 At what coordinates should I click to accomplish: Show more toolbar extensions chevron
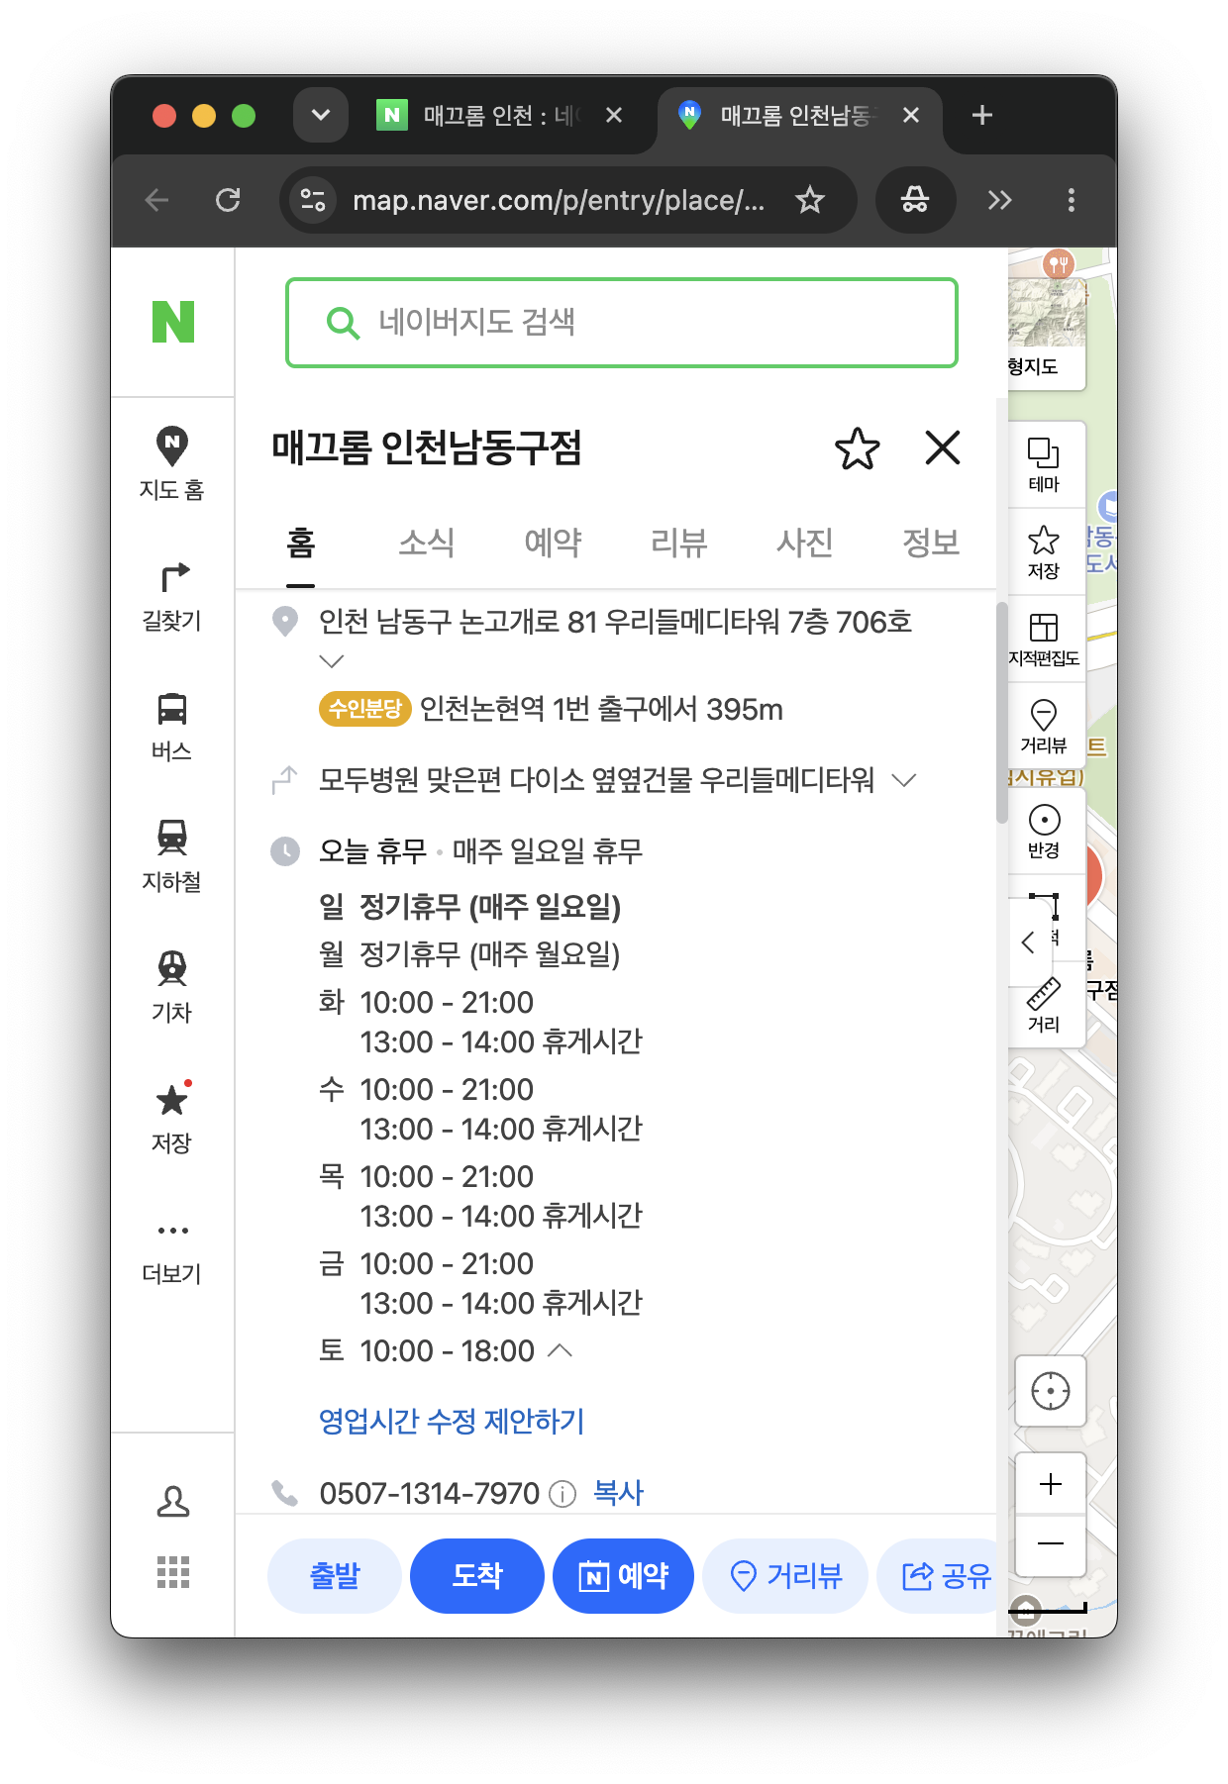click(1000, 200)
